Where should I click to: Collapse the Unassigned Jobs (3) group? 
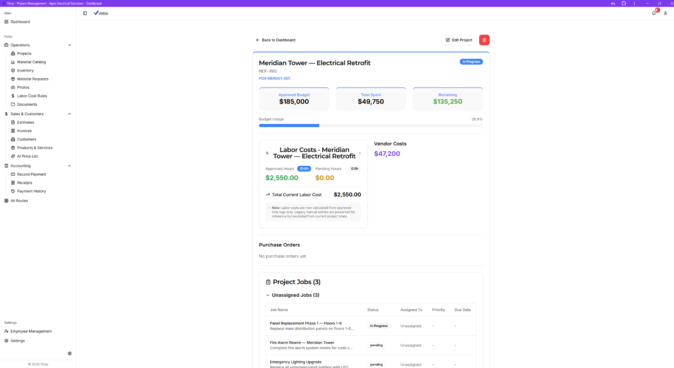click(267, 295)
